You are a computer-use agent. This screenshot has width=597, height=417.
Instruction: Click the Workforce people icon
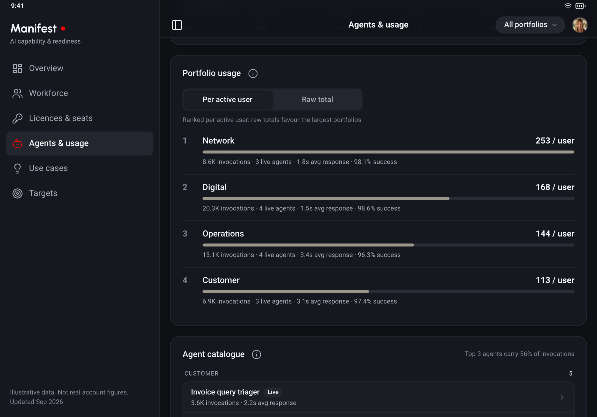click(17, 93)
